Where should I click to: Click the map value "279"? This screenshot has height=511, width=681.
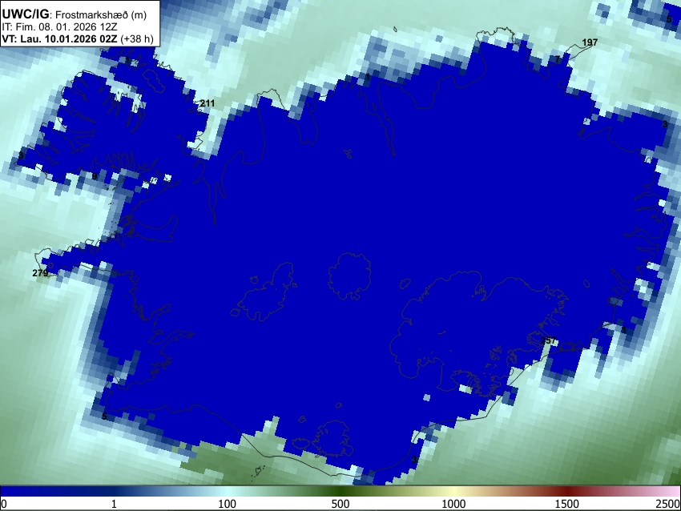(x=40, y=273)
